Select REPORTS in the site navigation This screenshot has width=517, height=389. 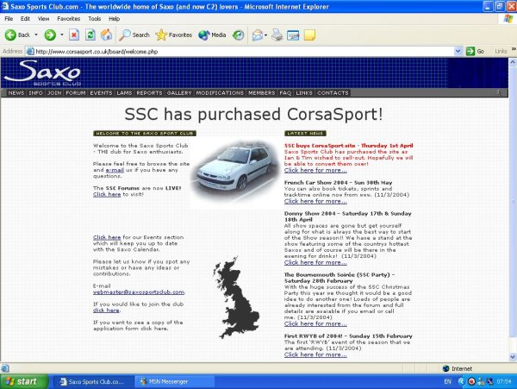(x=149, y=92)
